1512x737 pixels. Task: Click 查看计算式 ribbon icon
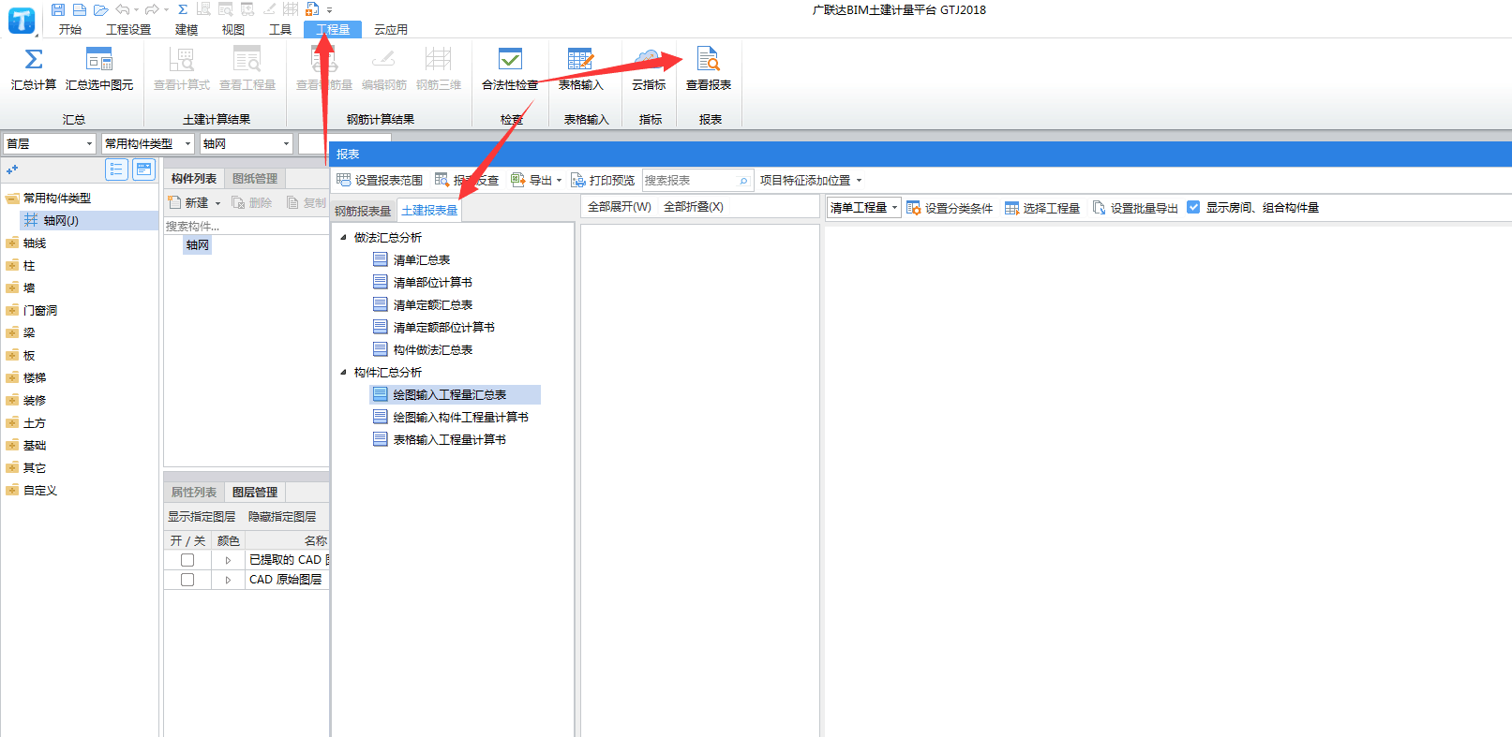tap(182, 69)
